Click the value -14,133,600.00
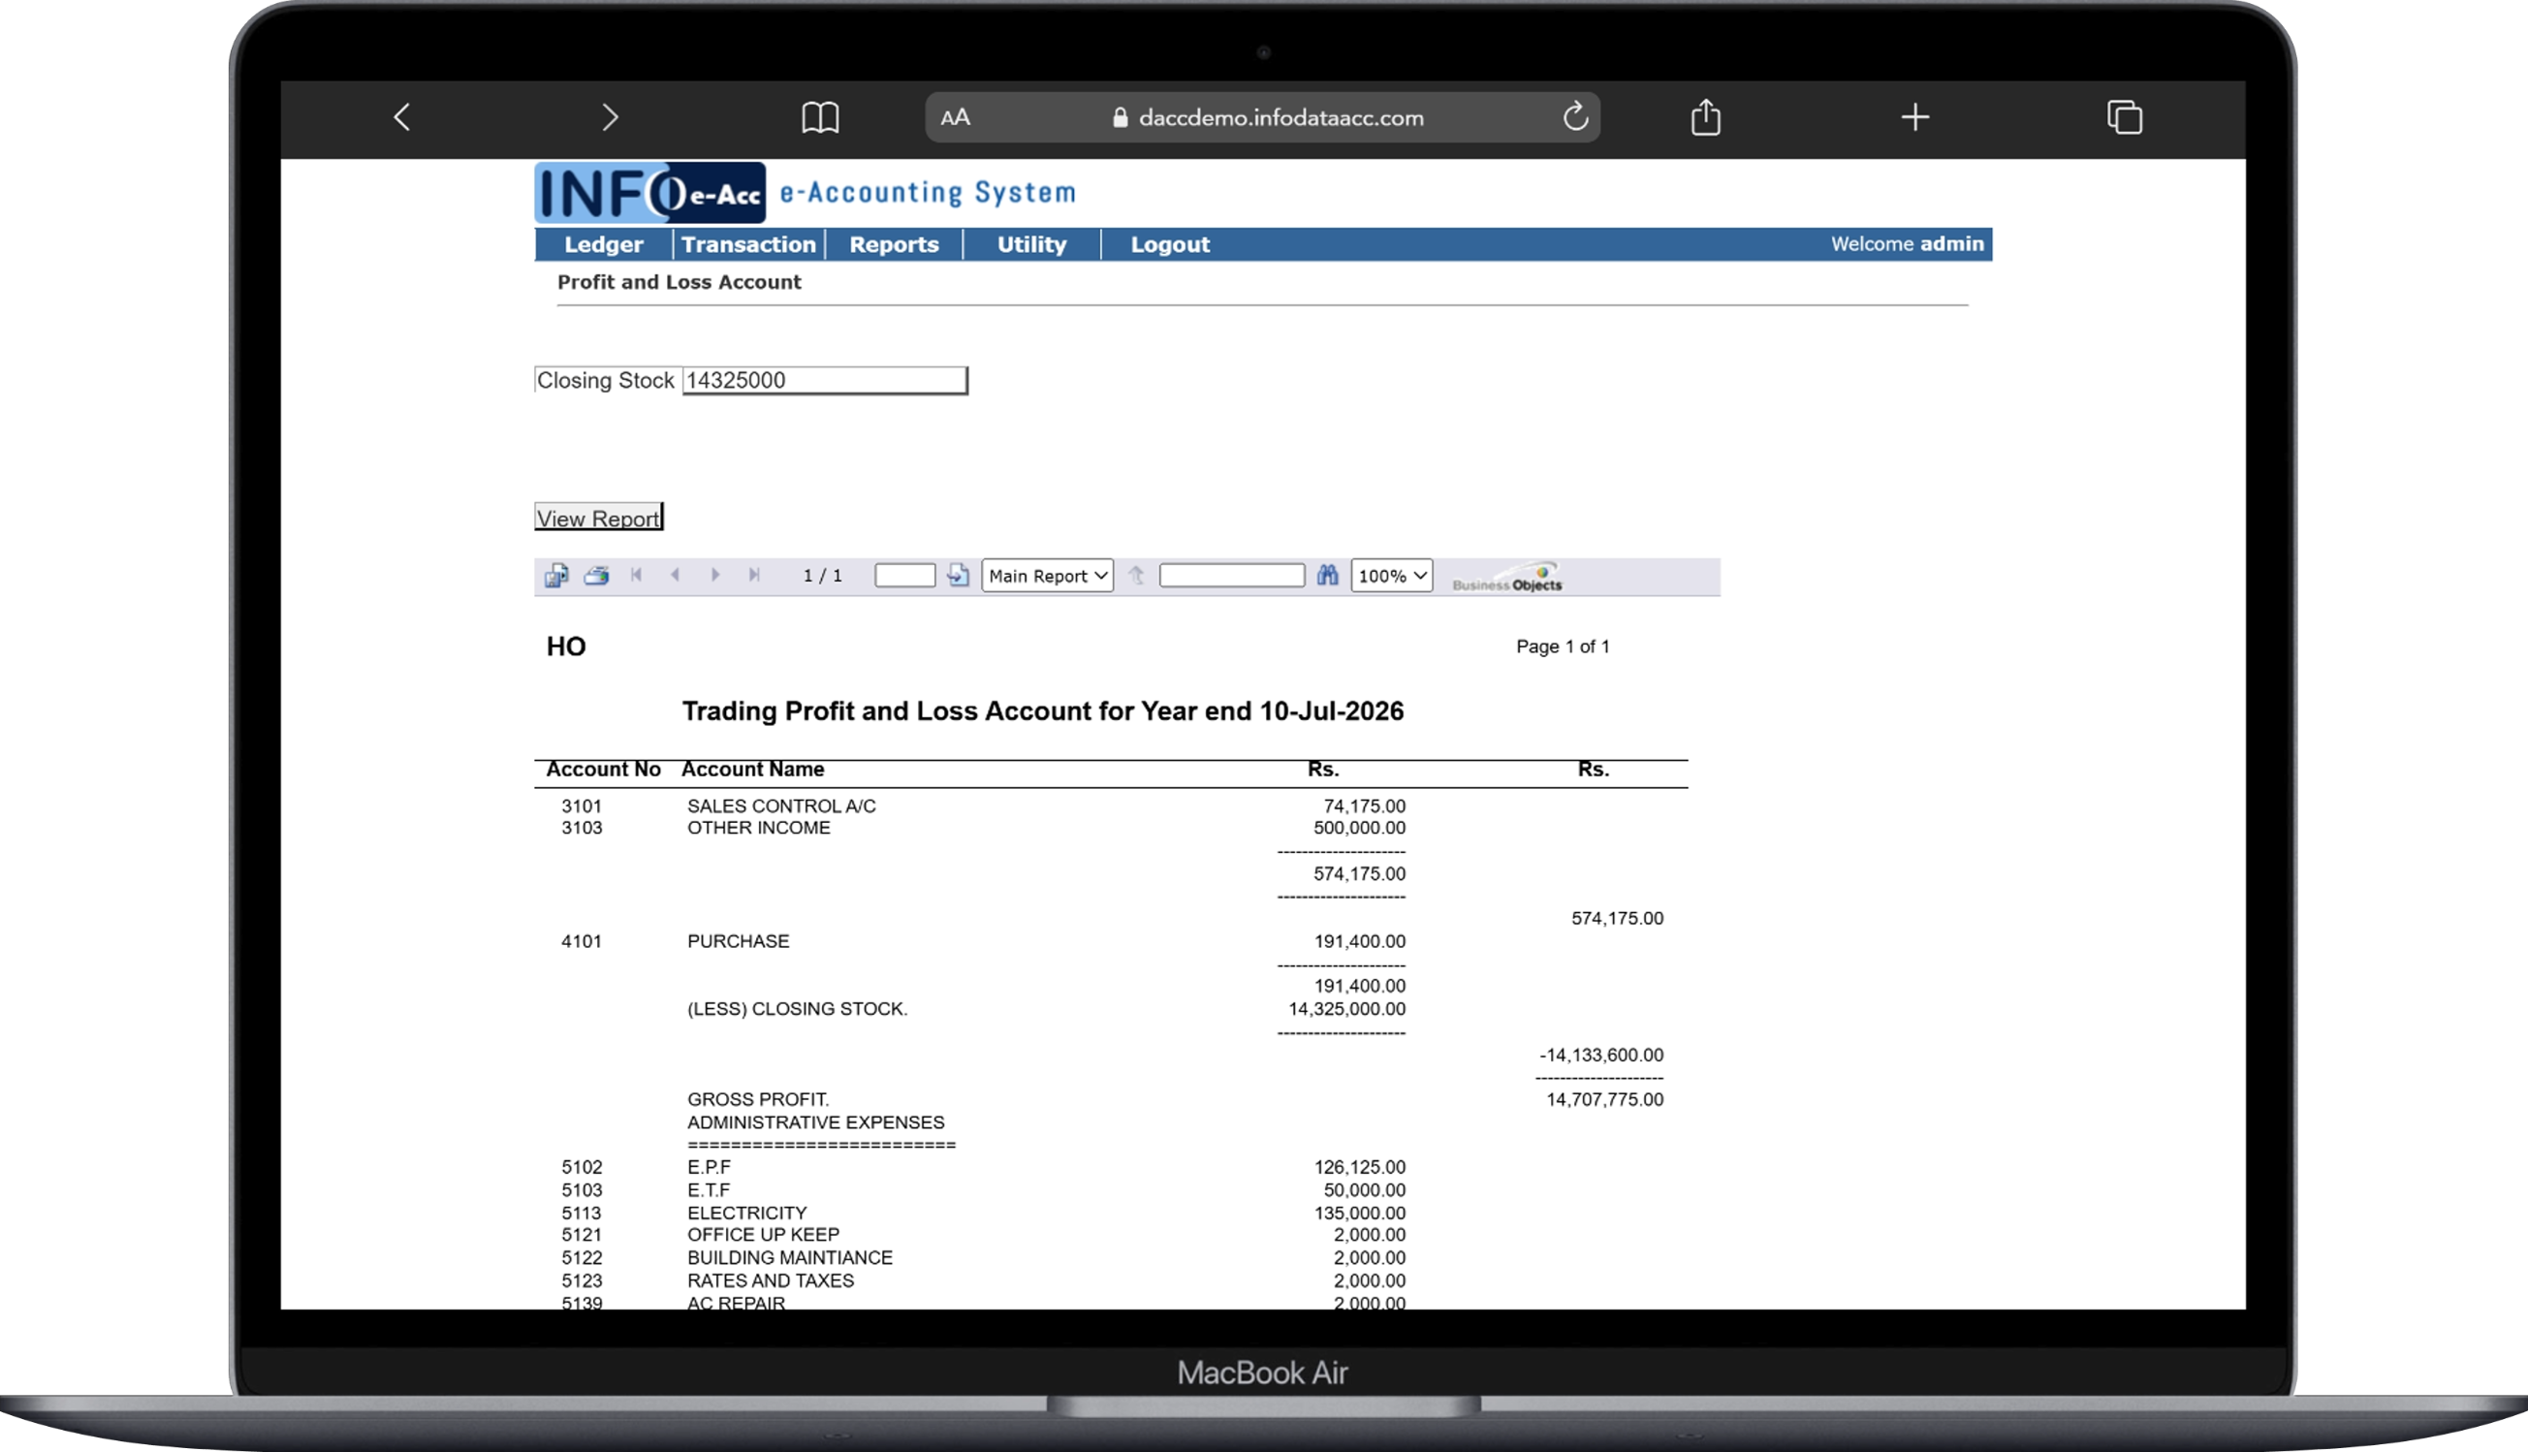The height and width of the screenshot is (1452, 2528). click(1601, 1054)
